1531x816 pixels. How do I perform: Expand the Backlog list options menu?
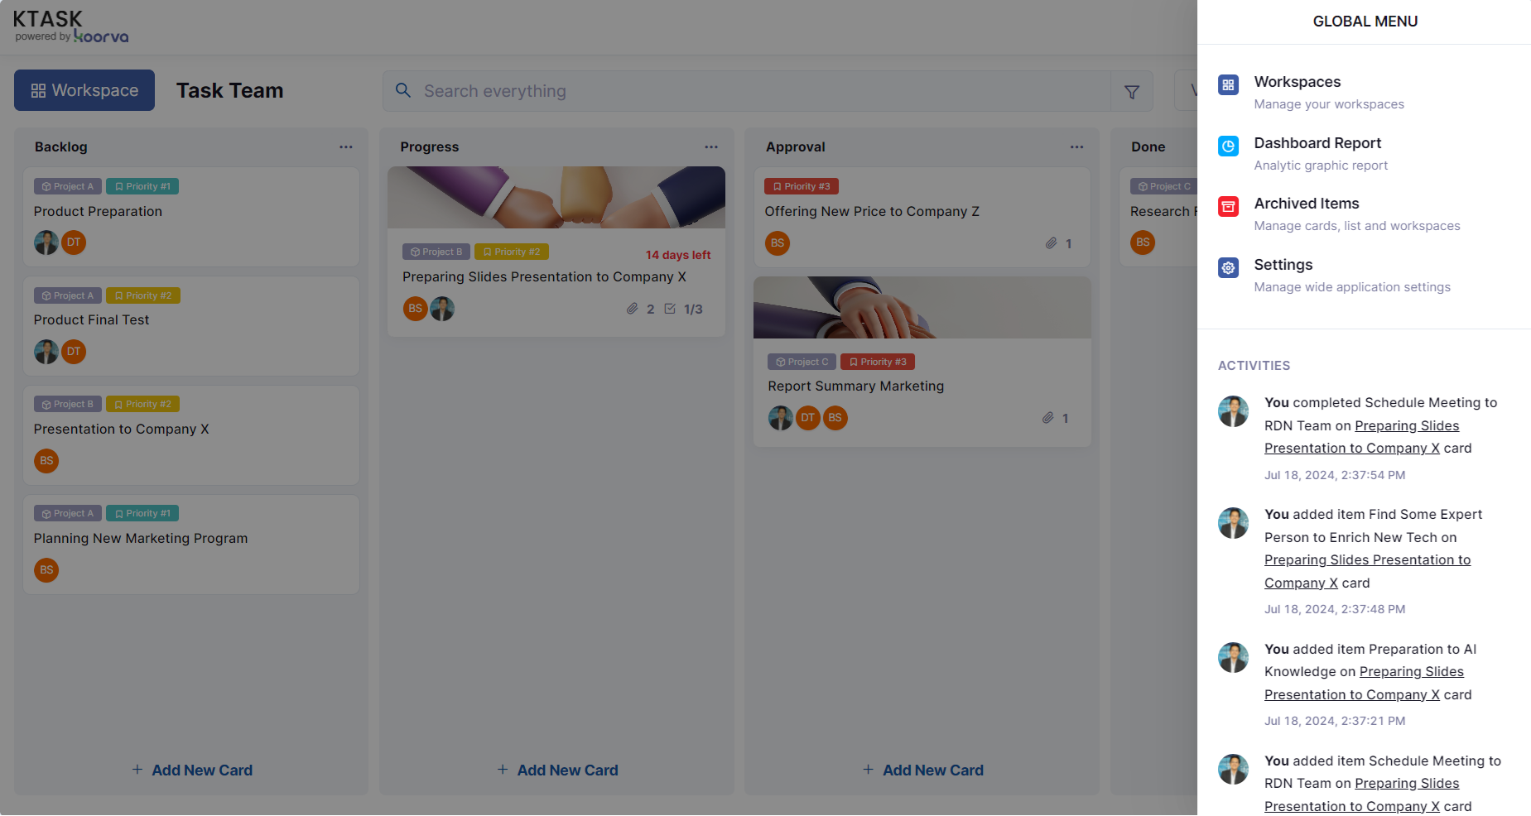click(346, 146)
